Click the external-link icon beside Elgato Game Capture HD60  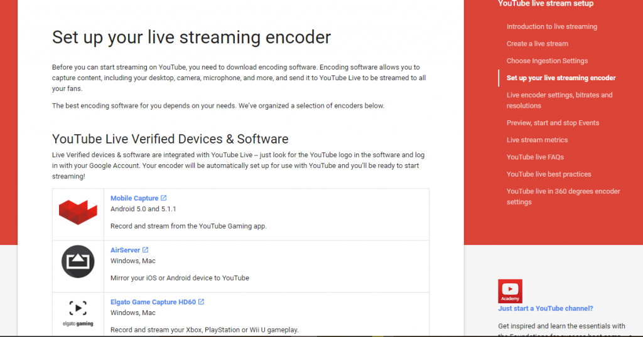tap(201, 302)
